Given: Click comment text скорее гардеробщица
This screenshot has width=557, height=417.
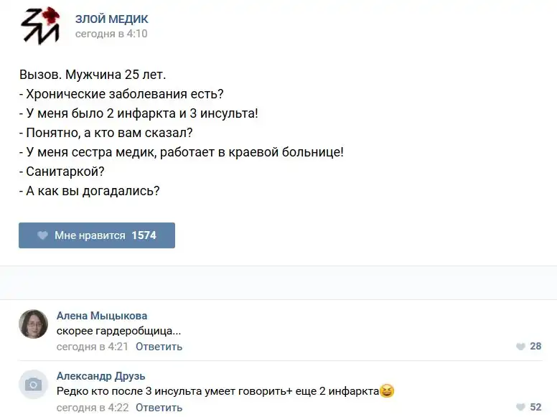Looking at the screenshot, I should pos(118,331).
